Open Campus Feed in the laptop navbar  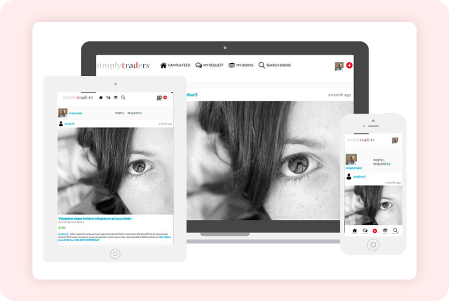pyautogui.click(x=175, y=65)
